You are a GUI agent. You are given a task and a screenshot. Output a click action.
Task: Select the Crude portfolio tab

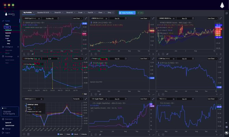click(x=90, y=13)
